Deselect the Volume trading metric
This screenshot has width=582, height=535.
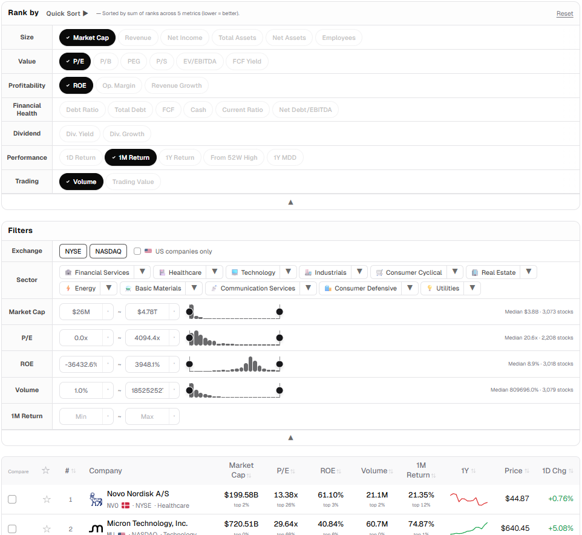[81, 182]
